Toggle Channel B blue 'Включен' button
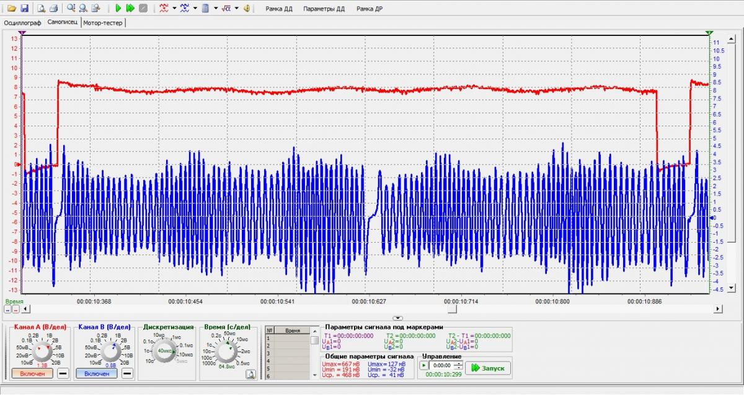This screenshot has height=395, width=744. click(97, 374)
